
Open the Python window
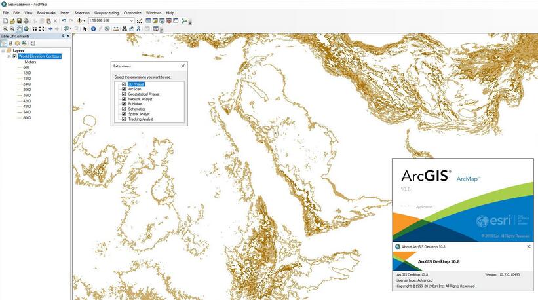[x=176, y=21]
